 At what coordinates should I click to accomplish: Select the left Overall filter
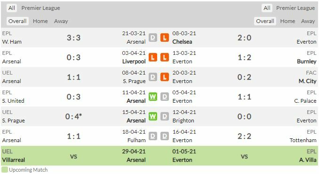click(17, 21)
